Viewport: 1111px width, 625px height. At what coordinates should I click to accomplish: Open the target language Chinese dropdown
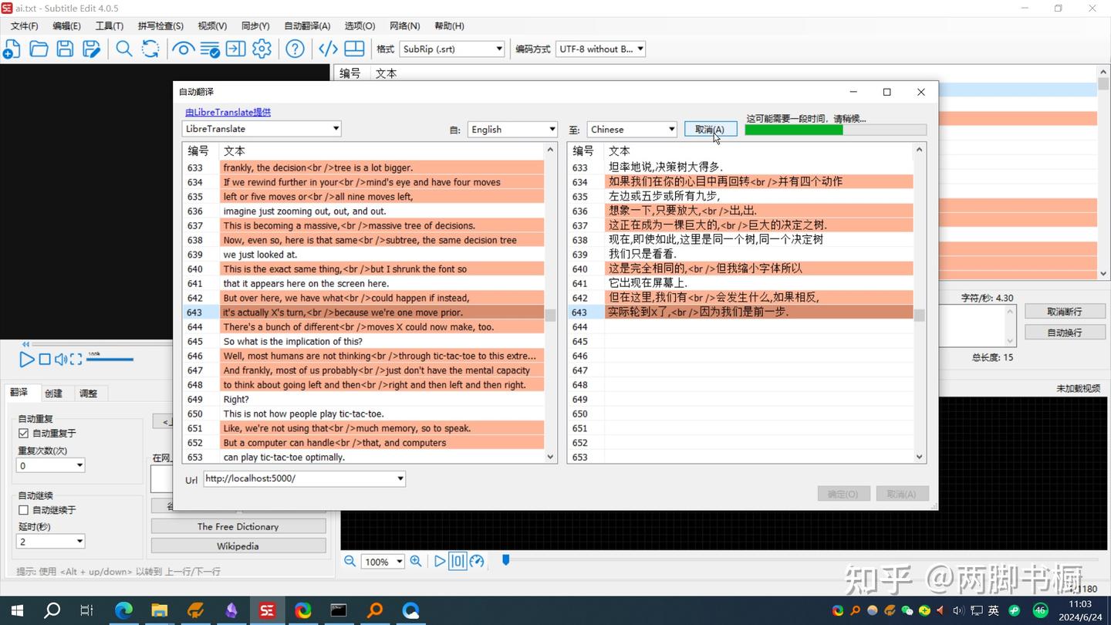[633, 129]
